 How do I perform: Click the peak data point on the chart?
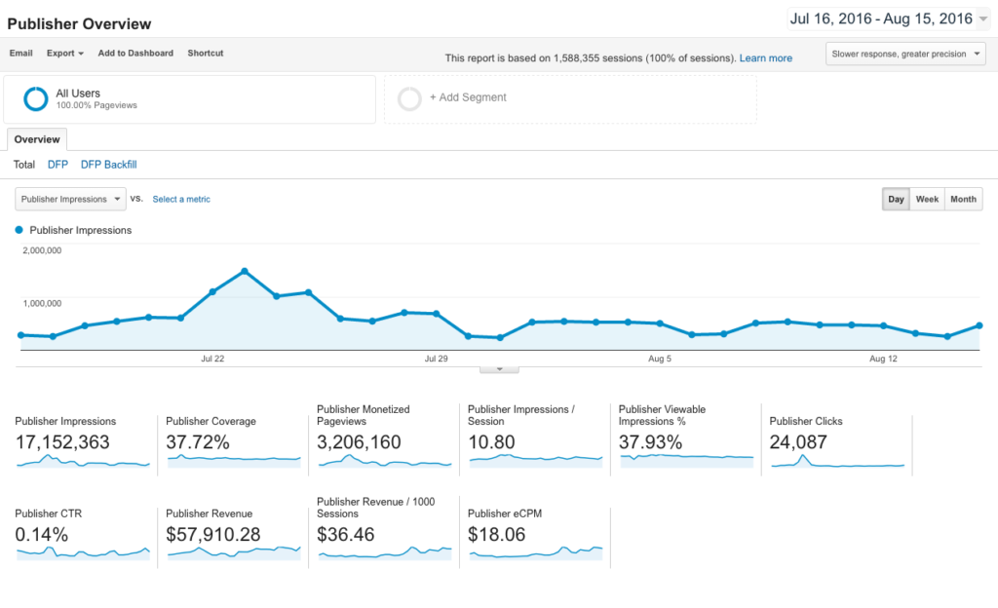pyautogui.click(x=245, y=271)
